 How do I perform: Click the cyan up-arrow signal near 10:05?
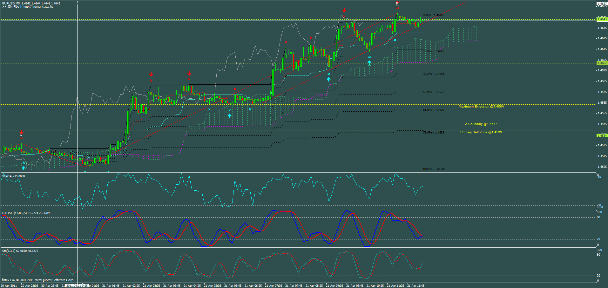click(369, 62)
